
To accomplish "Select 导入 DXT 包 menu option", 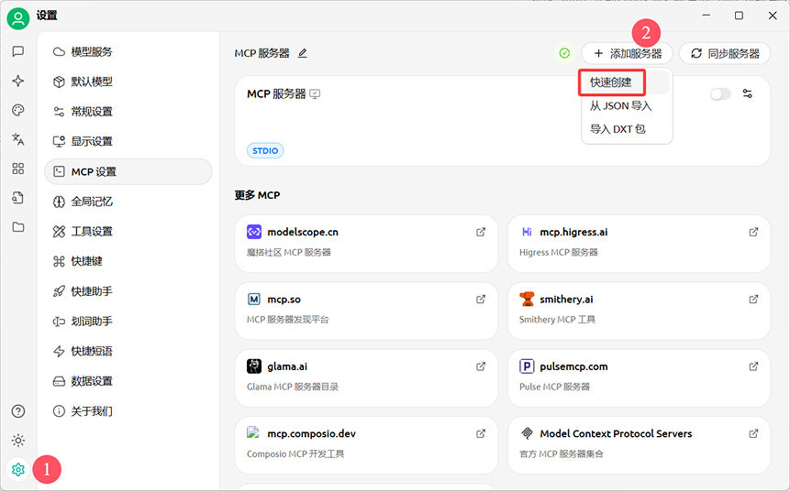I will 618,129.
